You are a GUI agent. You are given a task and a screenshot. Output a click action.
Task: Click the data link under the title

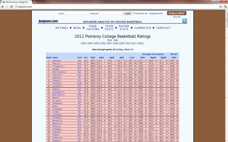tap(116, 40)
